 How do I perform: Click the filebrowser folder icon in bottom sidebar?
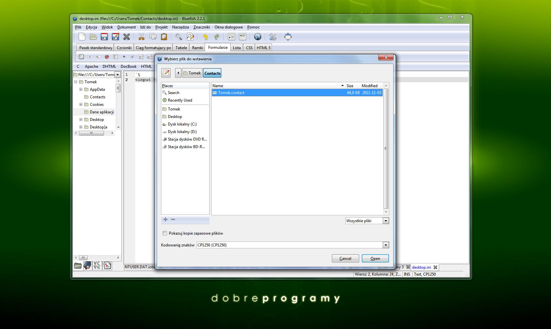78,265
